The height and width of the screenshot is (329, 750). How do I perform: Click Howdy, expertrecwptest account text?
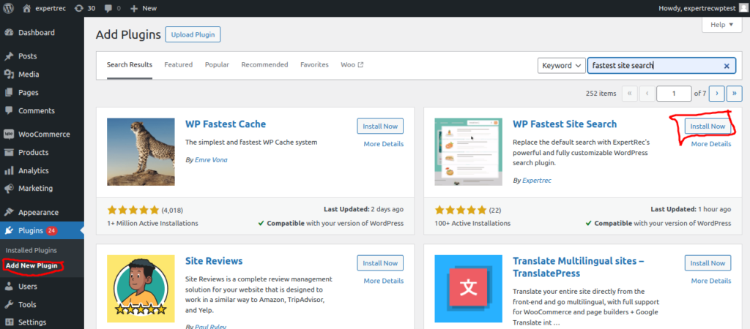point(697,8)
